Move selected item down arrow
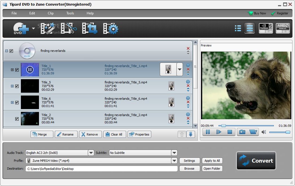The width and height of the screenshot is (295, 186). tap(191, 134)
